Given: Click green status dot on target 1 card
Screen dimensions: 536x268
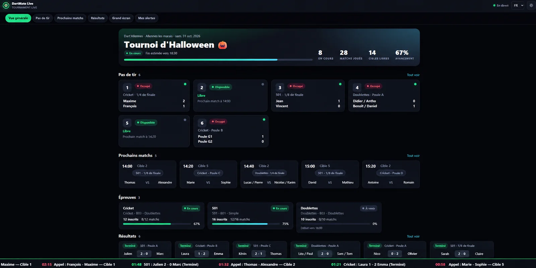Looking at the screenshot, I should pyautogui.click(x=185, y=84).
